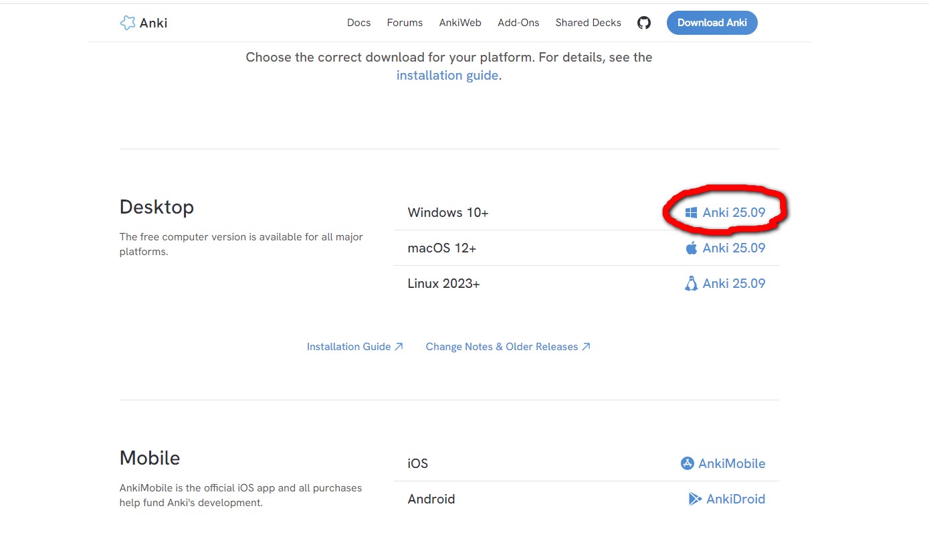Open the Docs menu item
Image resolution: width=929 pixels, height=553 pixels.
(x=358, y=23)
